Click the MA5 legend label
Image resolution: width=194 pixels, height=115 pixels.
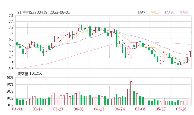point(141,12)
